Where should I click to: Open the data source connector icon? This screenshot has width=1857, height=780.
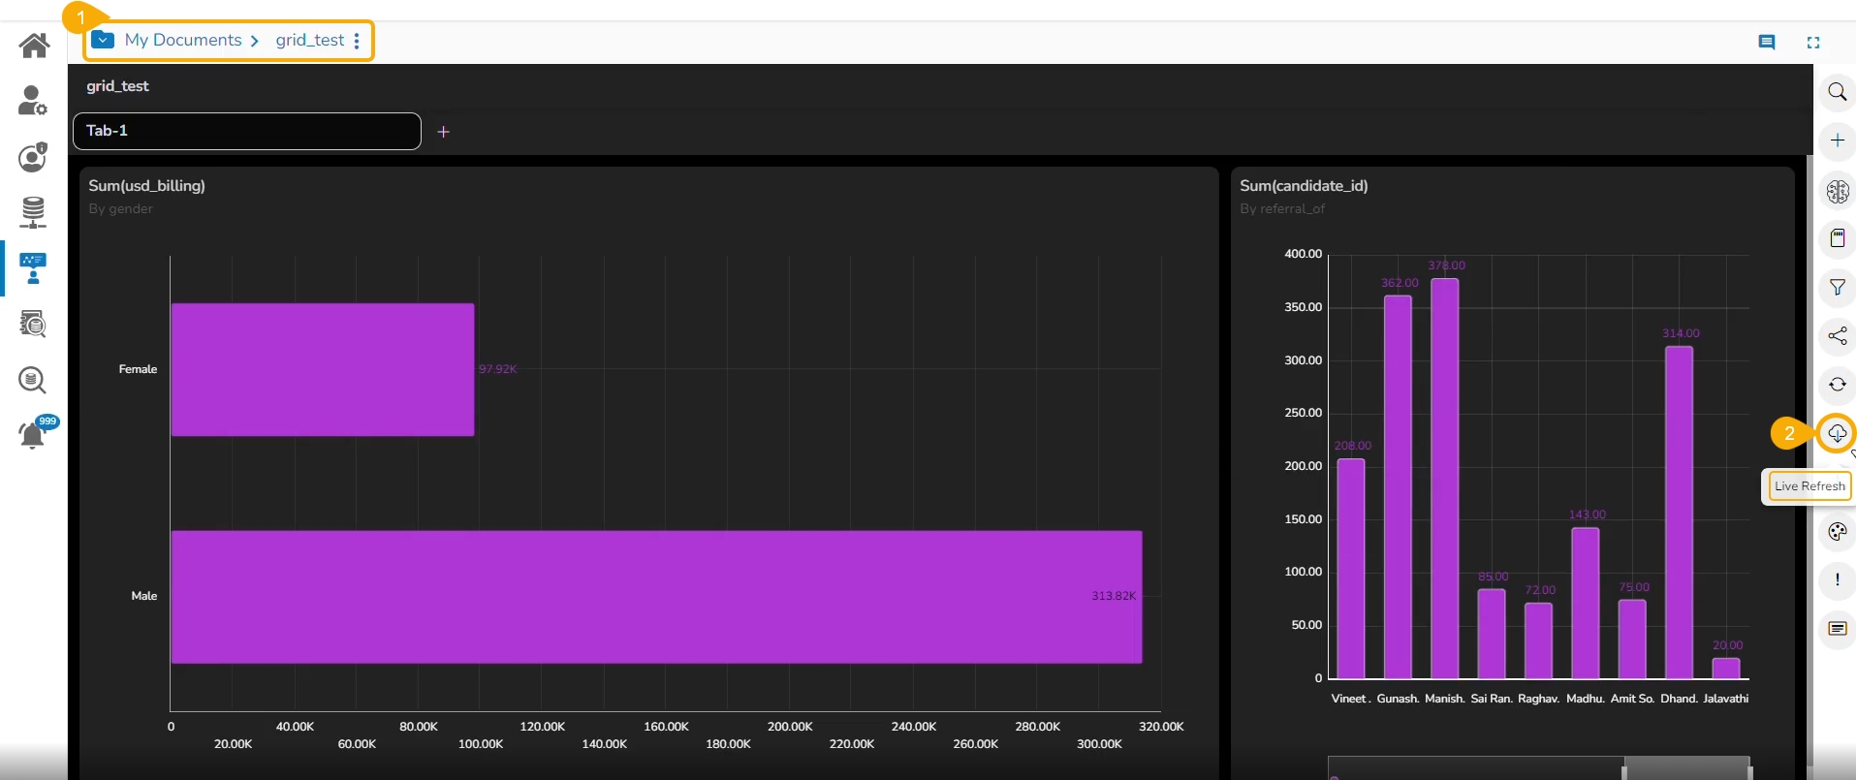coord(33,212)
